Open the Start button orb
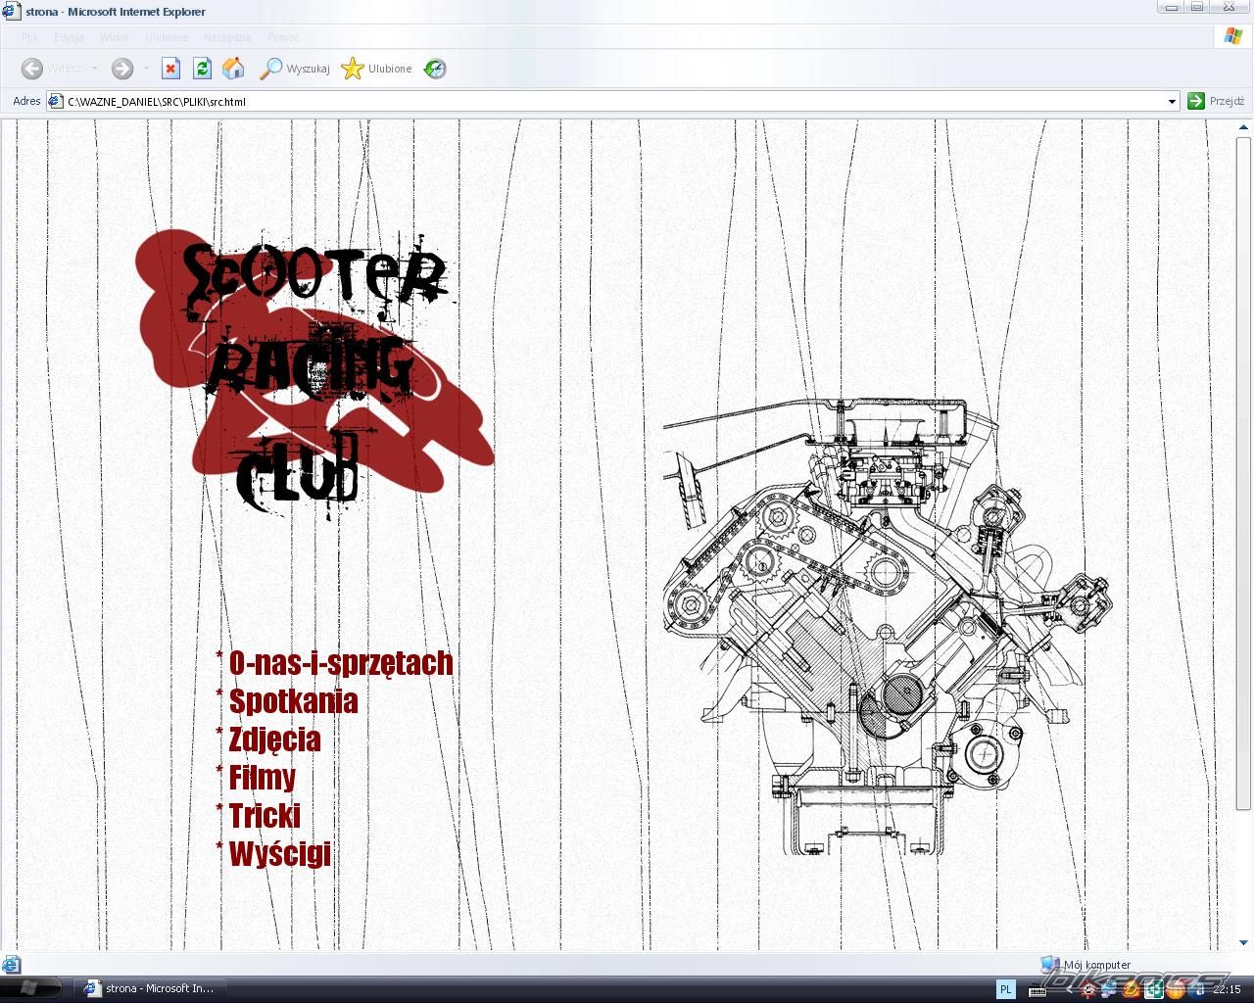This screenshot has width=1254, height=1003. (28, 988)
